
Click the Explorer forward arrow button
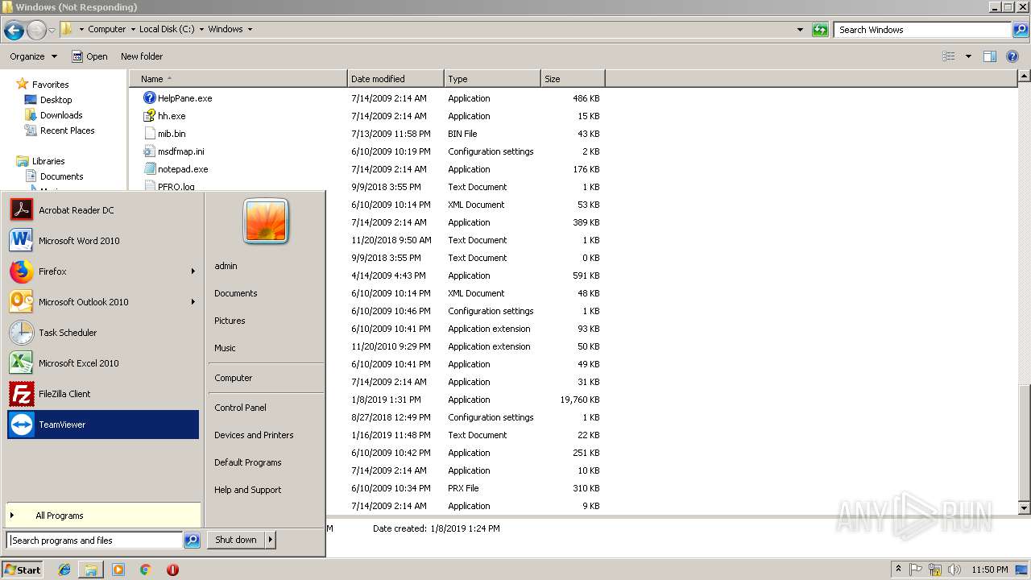click(x=36, y=30)
